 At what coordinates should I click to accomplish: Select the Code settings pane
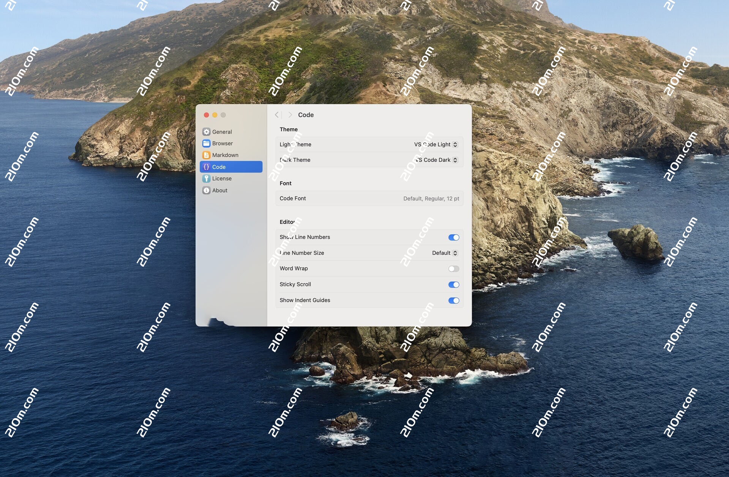[231, 167]
